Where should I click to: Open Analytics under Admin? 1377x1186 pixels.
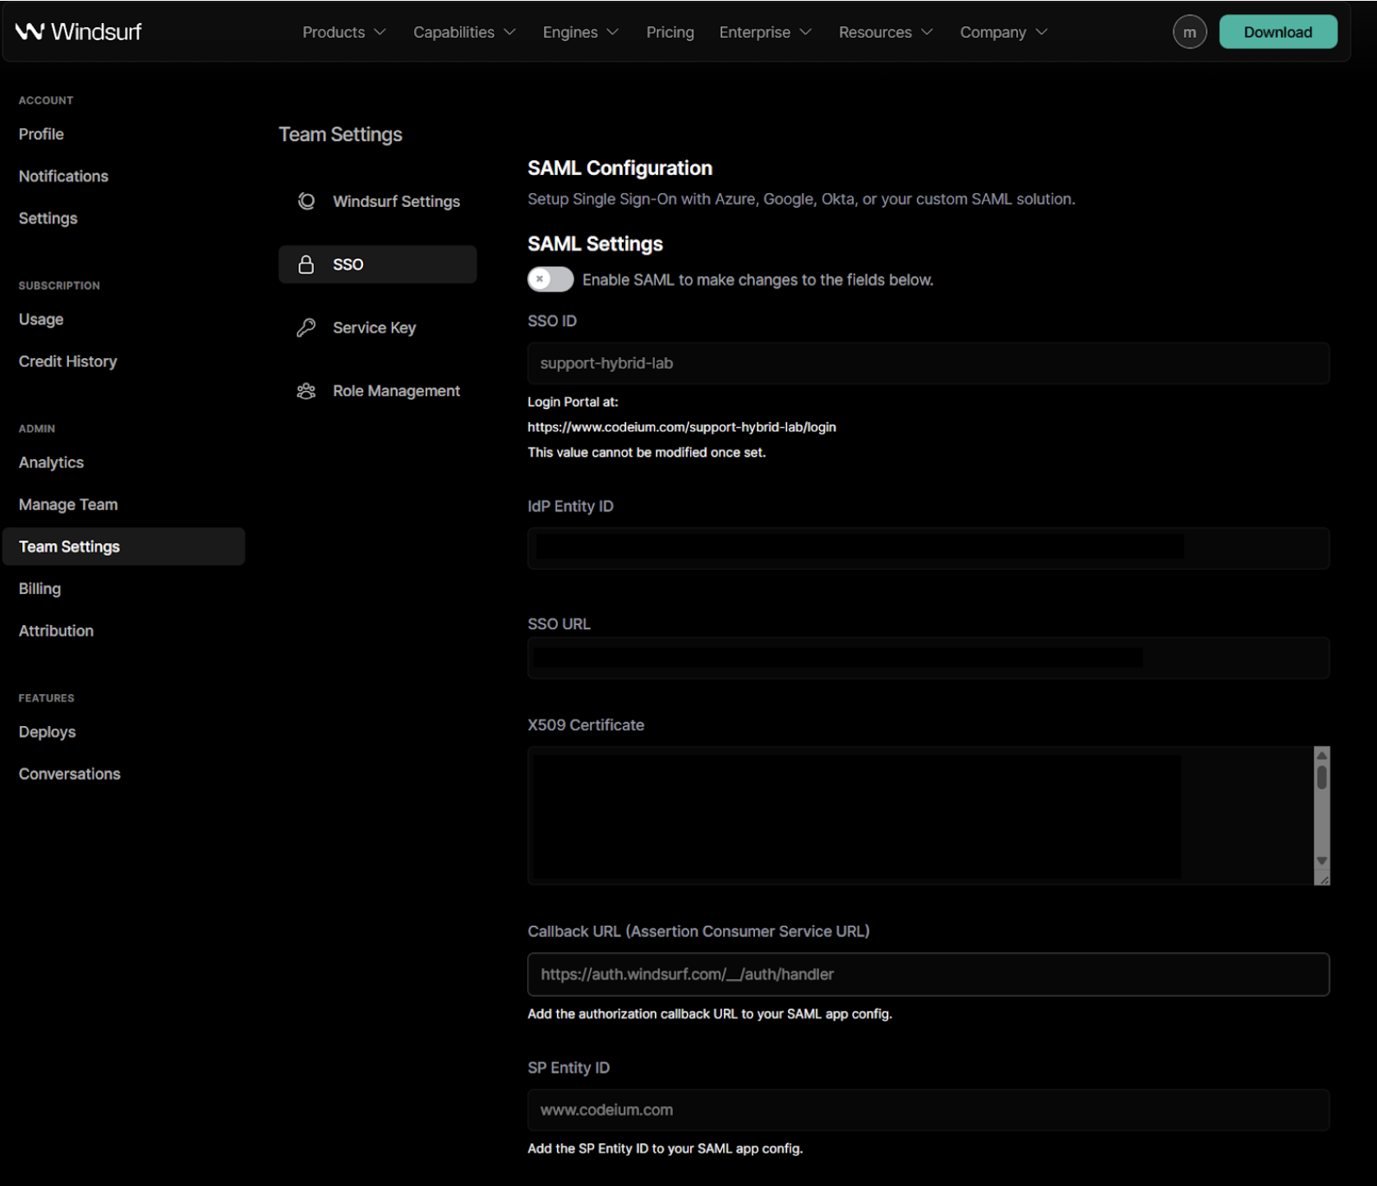[x=51, y=462]
